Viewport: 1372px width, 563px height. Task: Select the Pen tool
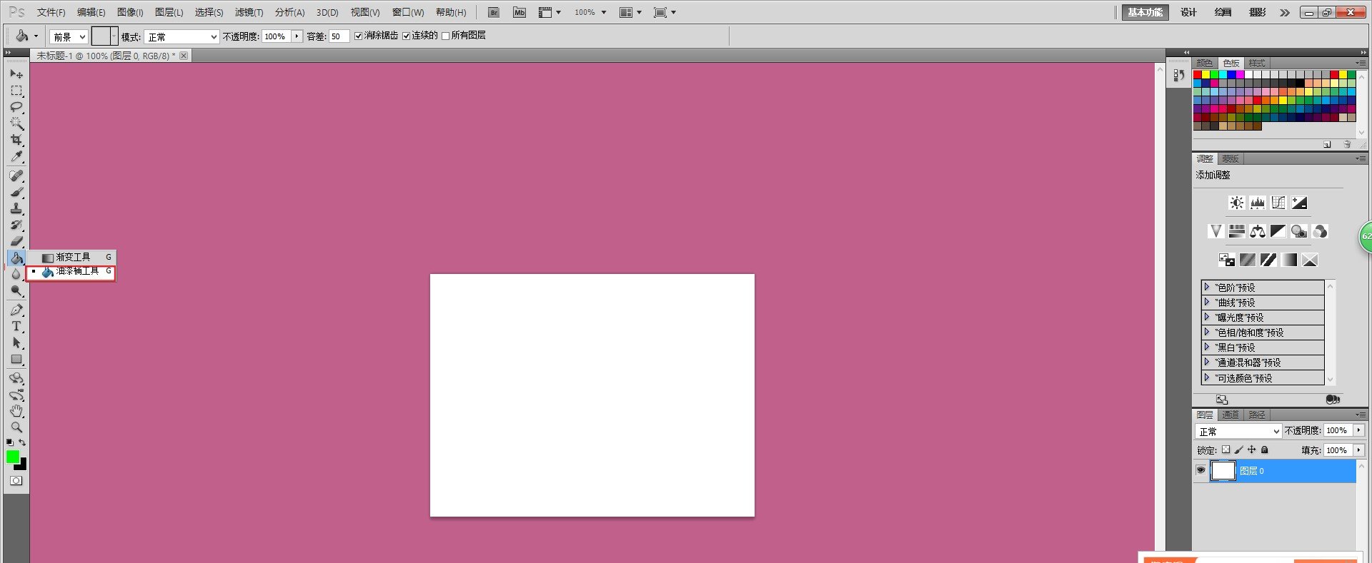pyautogui.click(x=16, y=310)
